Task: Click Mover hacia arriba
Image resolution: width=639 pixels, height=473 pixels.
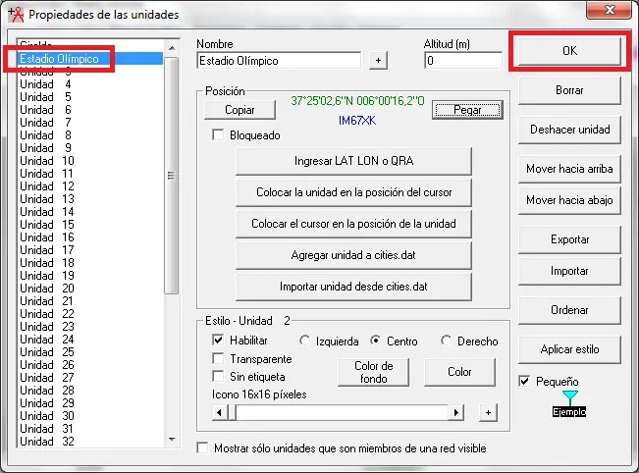Action: coord(569,169)
